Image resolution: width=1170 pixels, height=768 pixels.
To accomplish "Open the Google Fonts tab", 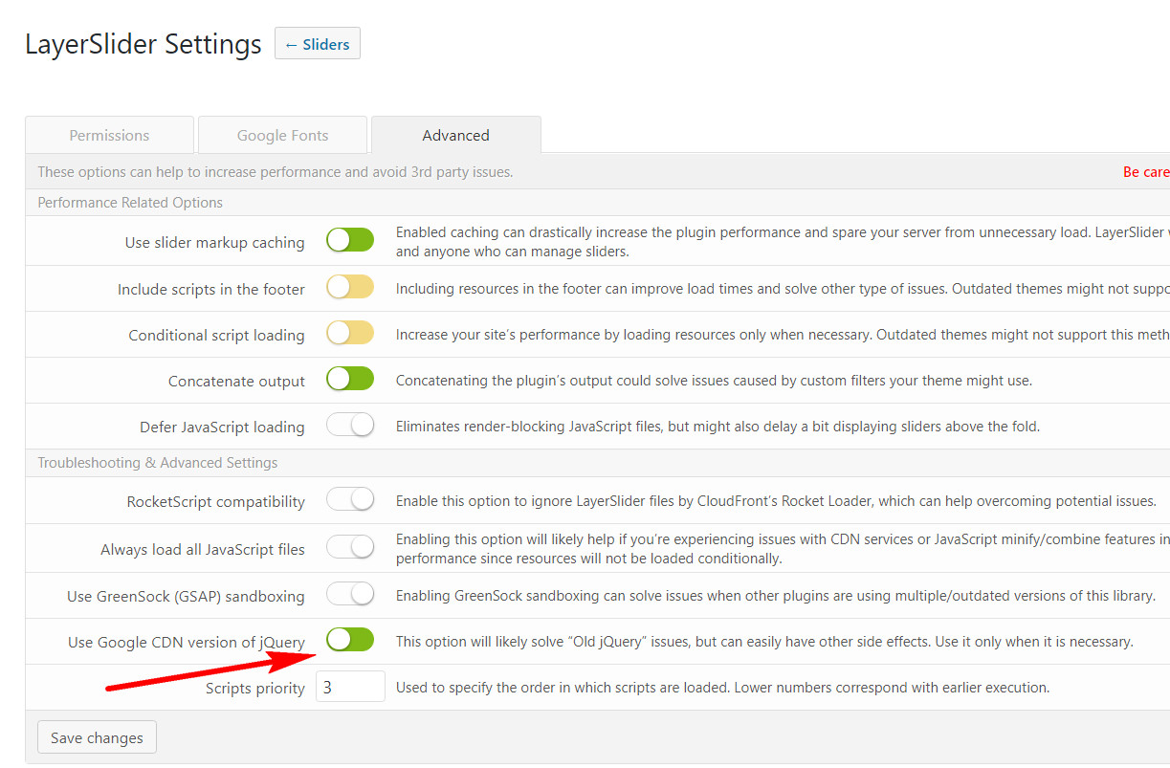I will [x=282, y=136].
